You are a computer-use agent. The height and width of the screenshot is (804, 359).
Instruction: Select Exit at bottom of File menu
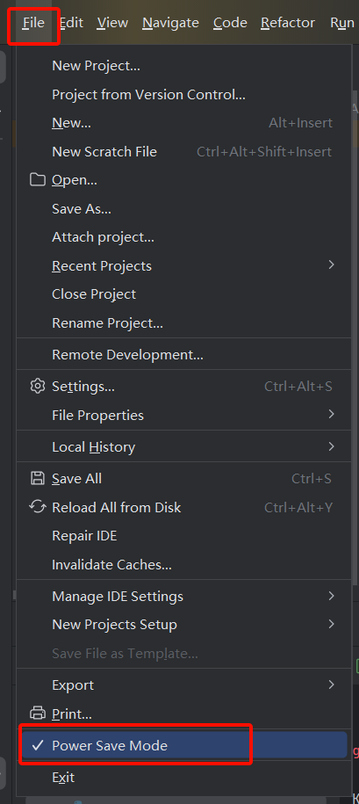(63, 778)
